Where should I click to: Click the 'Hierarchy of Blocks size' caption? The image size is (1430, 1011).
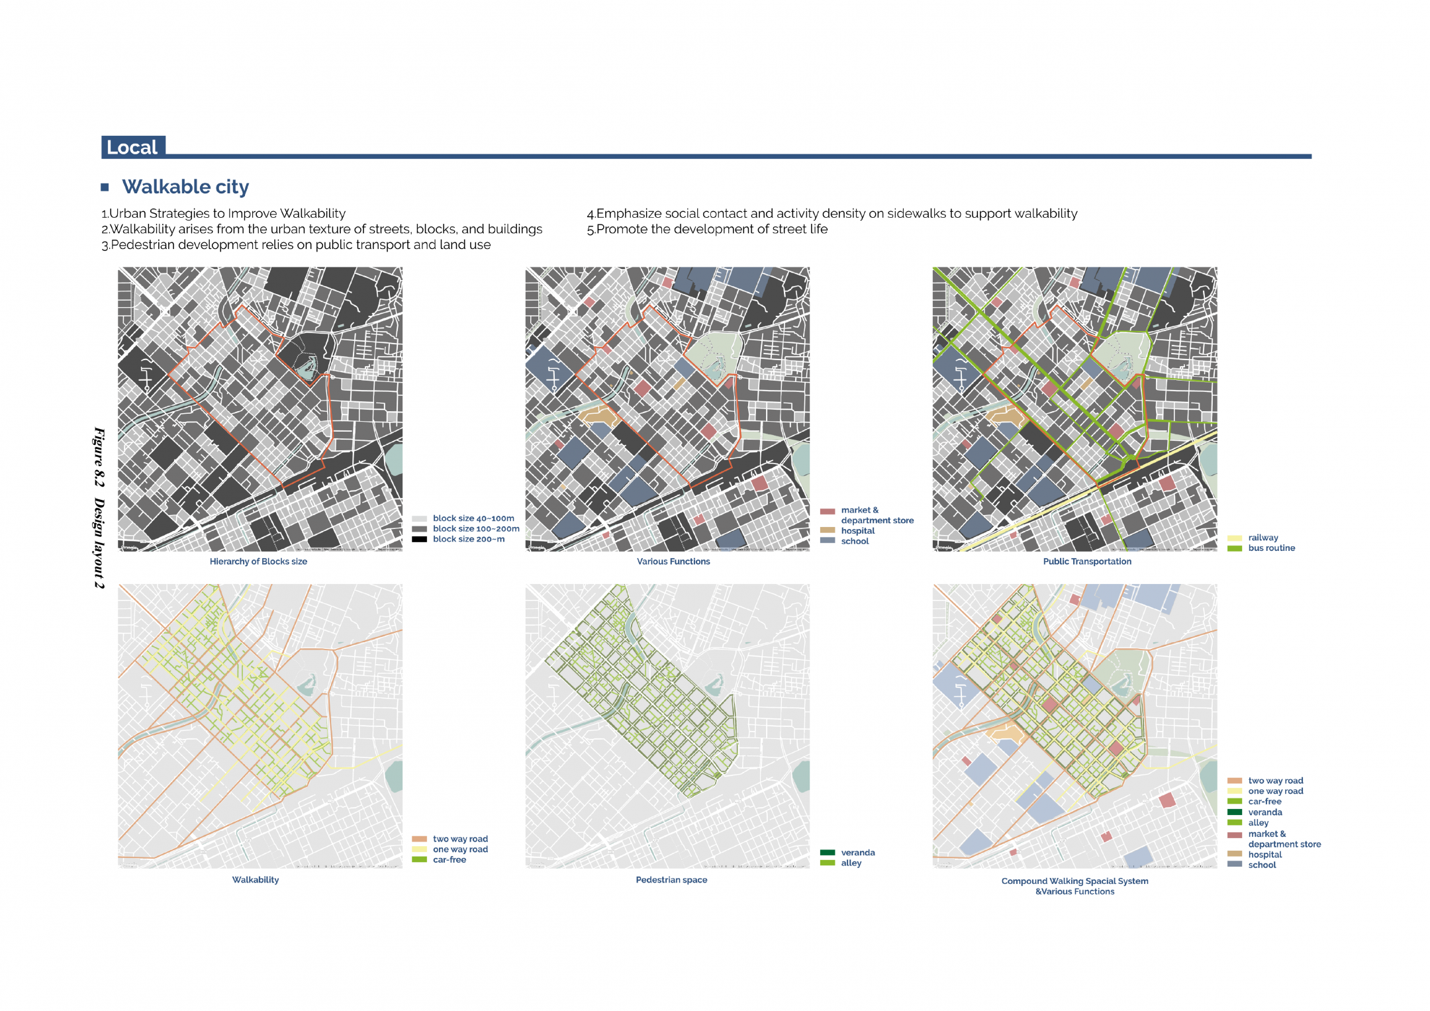[258, 561]
